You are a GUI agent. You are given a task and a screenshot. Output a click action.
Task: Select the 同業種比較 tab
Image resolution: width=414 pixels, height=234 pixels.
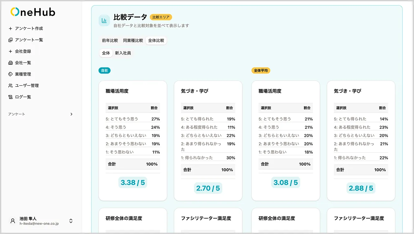coord(133,40)
